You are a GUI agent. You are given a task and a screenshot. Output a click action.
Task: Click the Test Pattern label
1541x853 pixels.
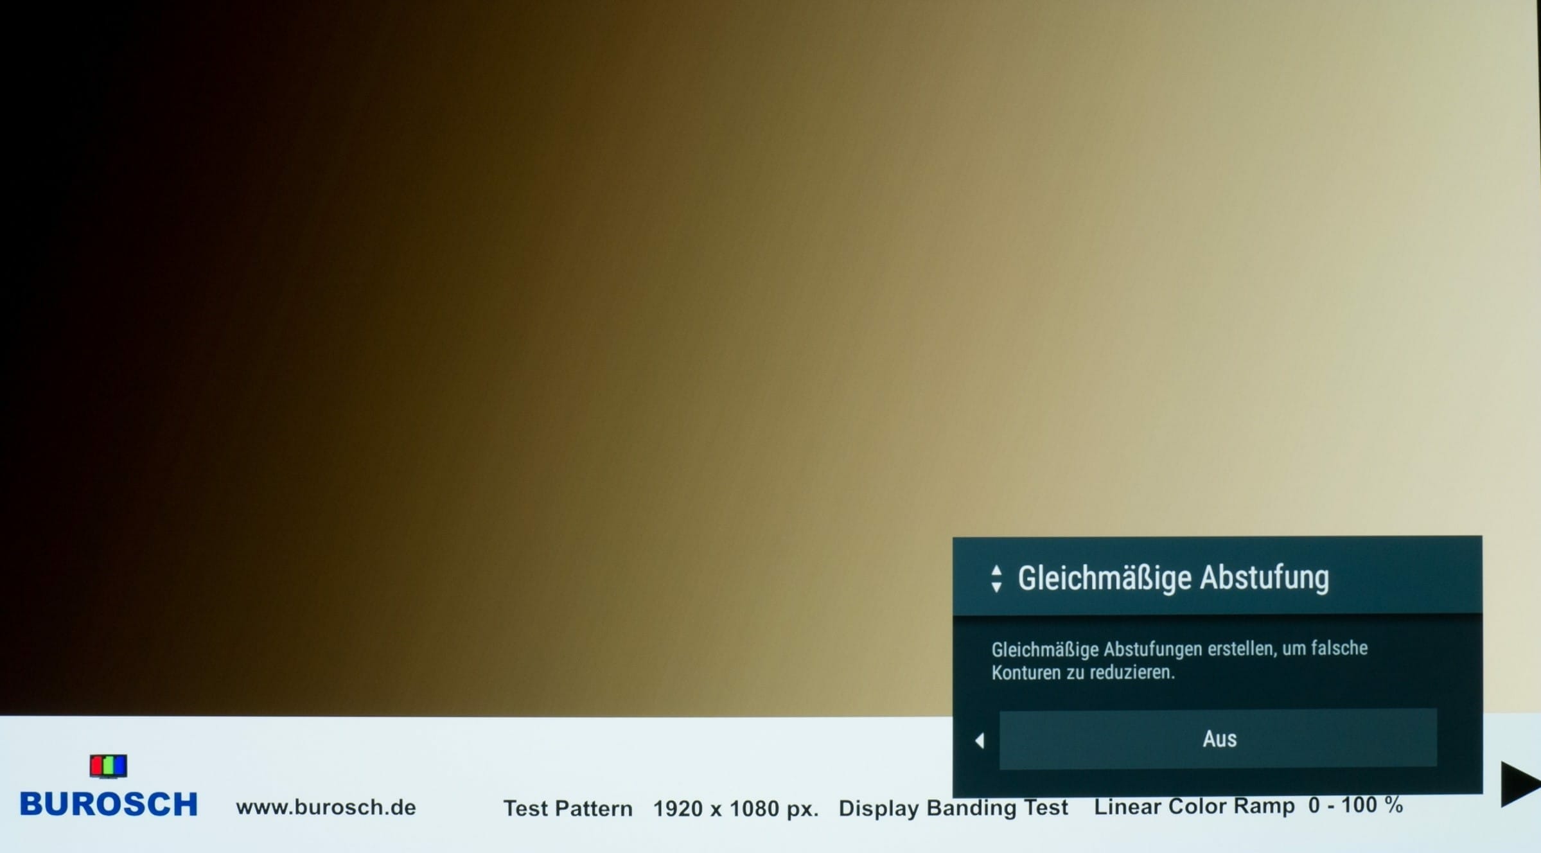pyautogui.click(x=567, y=808)
